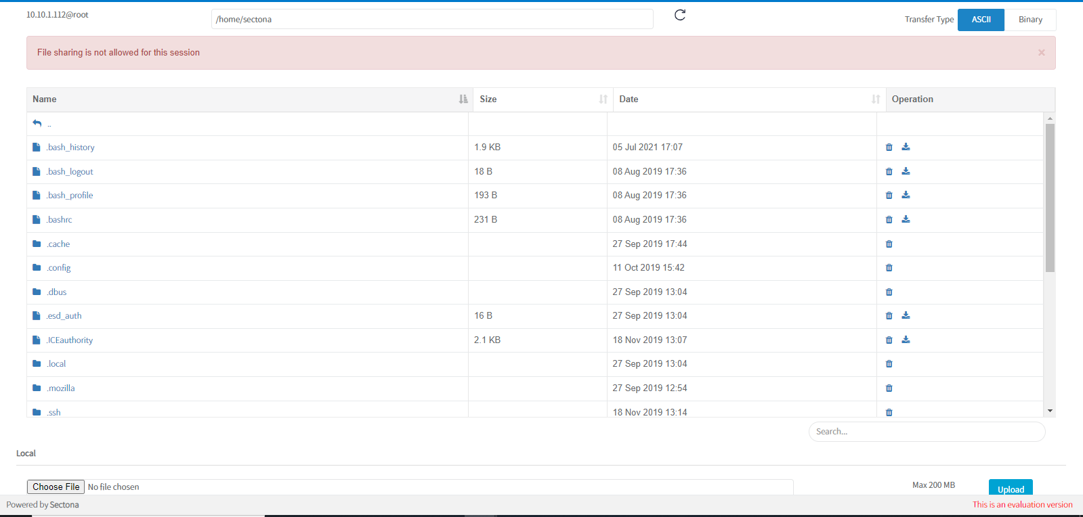
Task: Click the file list scroll down arrow
Action: coord(1050,411)
